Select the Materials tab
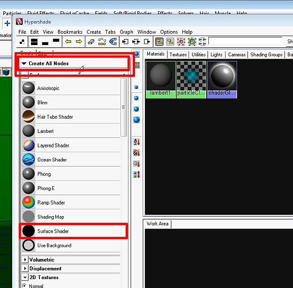The image size is (293, 288). click(x=156, y=54)
